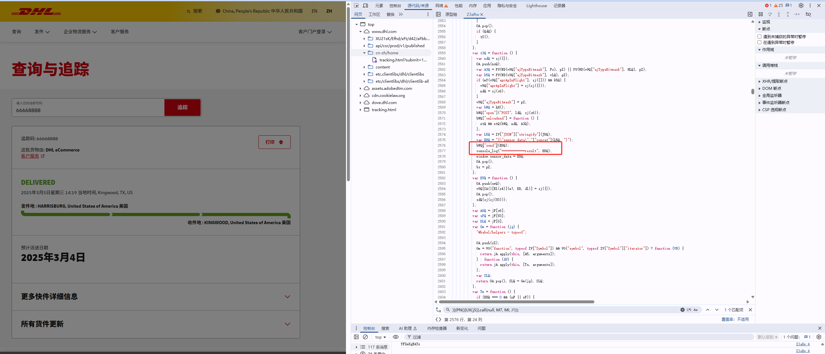Toggle the device toolbar icon
Image resolution: width=825 pixels, height=354 pixels.
click(365, 5)
